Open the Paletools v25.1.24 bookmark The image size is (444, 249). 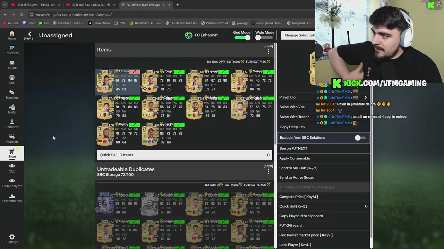pos(214,23)
